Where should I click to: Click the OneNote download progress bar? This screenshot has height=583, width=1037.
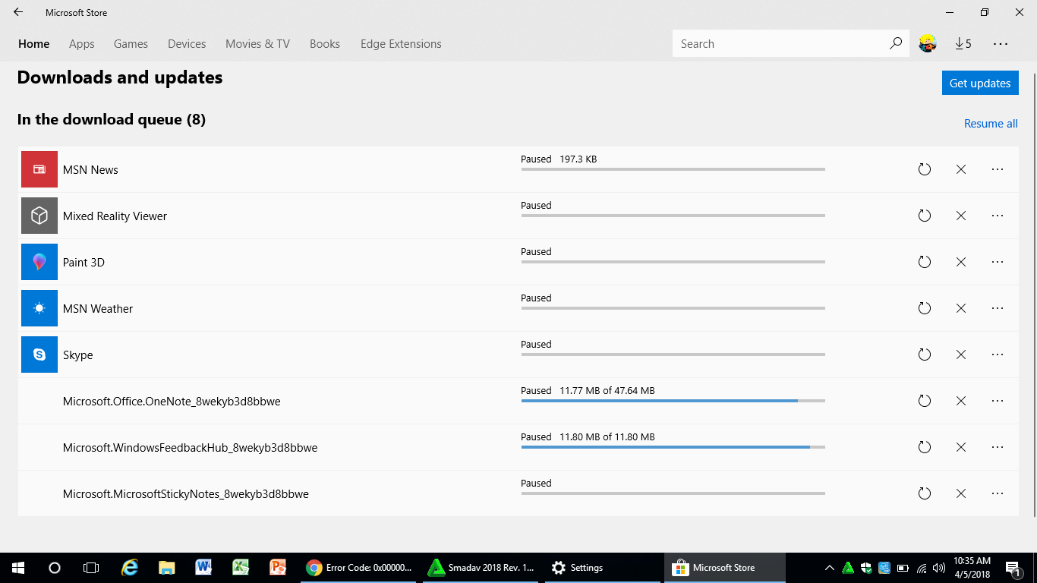pyautogui.click(x=673, y=400)
